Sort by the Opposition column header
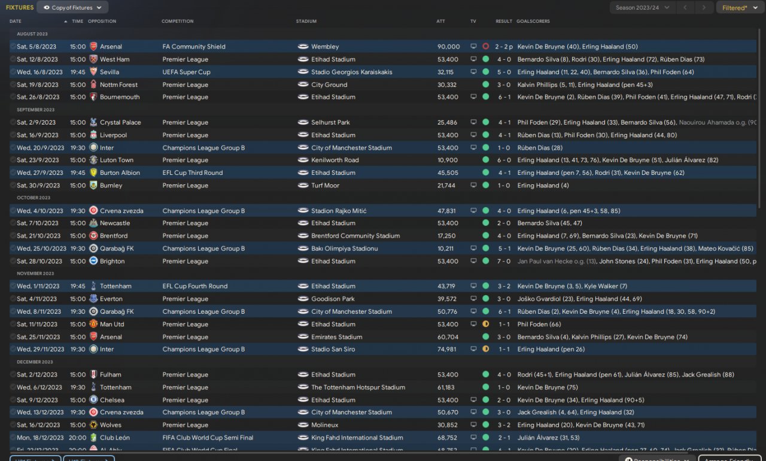766x461 pixels. click(x=102, y=22)
